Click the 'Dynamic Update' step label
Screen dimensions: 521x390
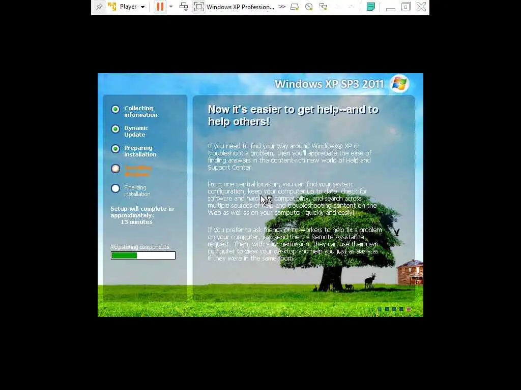(136, 132)
